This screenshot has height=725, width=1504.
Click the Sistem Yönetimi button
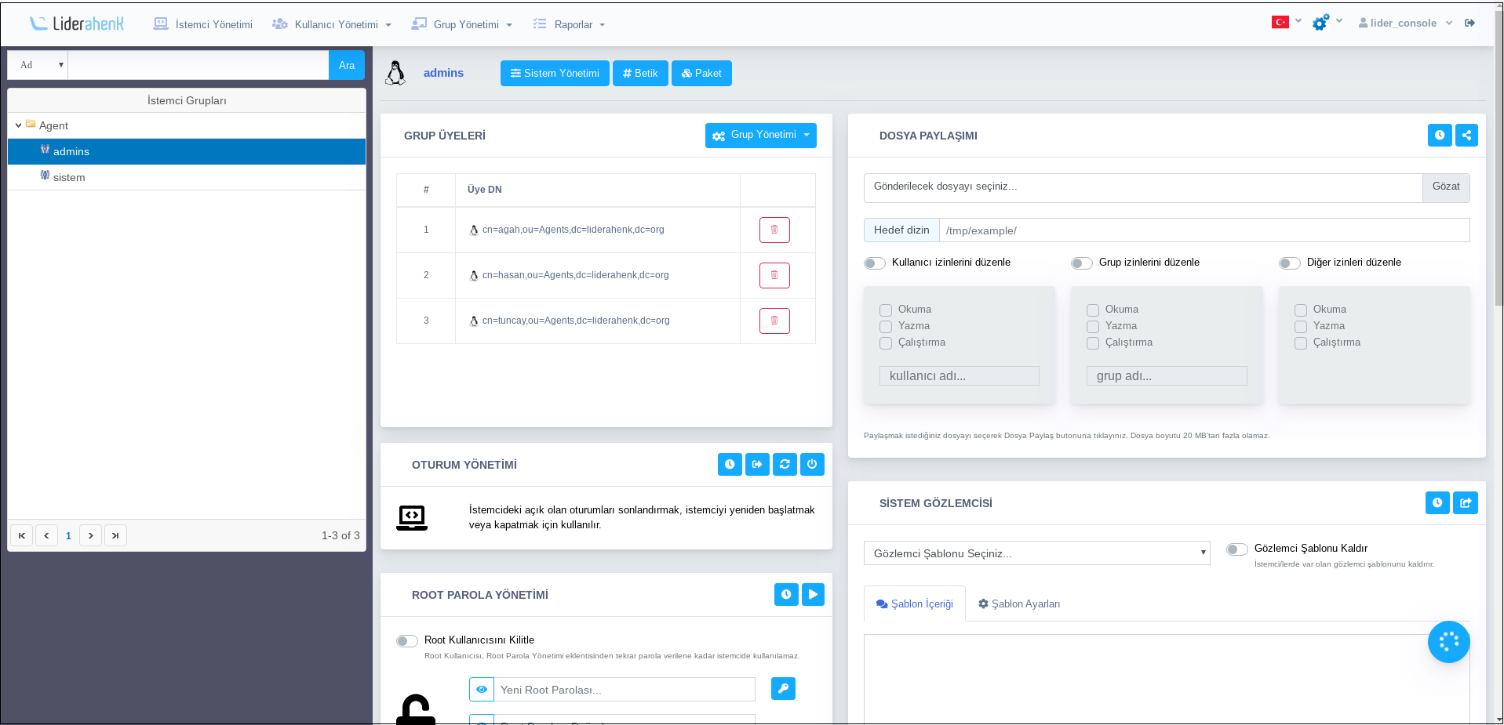pyautogui.click(x=555, y=74)
